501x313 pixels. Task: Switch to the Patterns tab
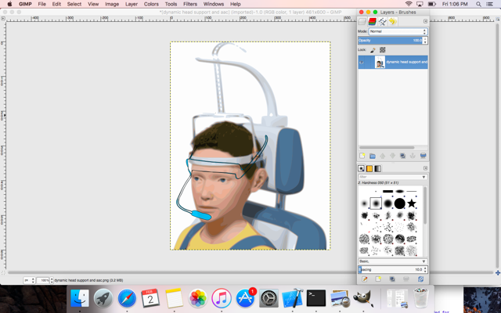pyautogui.click(x=369, y=168)
